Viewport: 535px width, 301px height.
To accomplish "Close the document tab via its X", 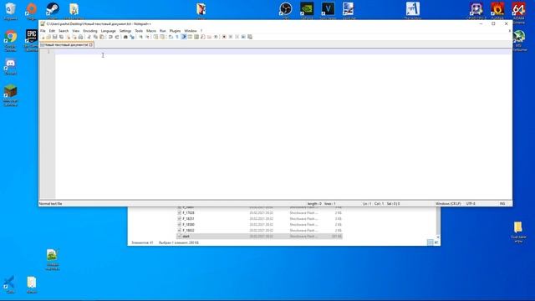I will tap(91, 44).
